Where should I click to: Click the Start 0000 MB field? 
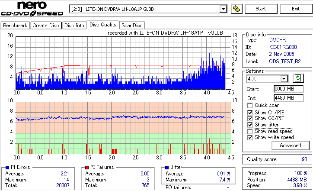coord(289,89)
